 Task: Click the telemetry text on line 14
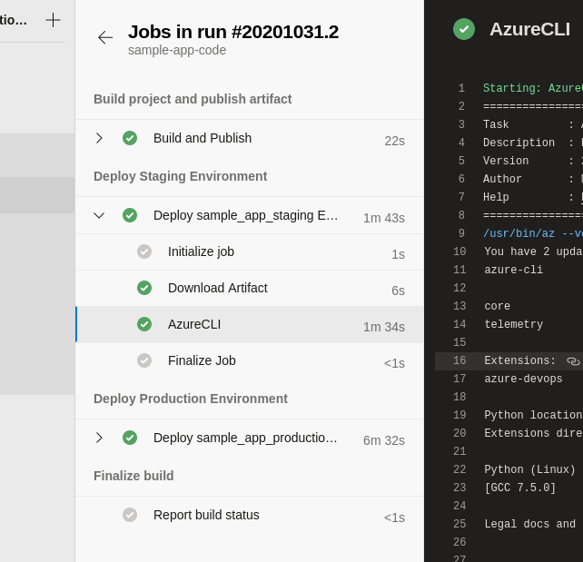coord(513,324)
